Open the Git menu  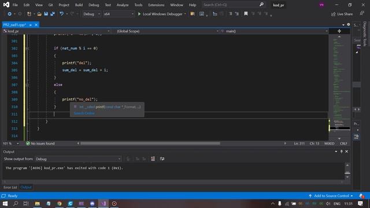tap(50, 5)
